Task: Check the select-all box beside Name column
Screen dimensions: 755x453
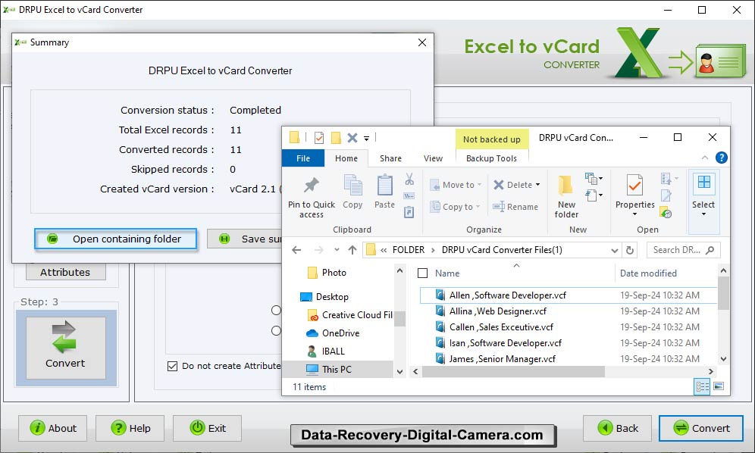Action: pos(423,273)
